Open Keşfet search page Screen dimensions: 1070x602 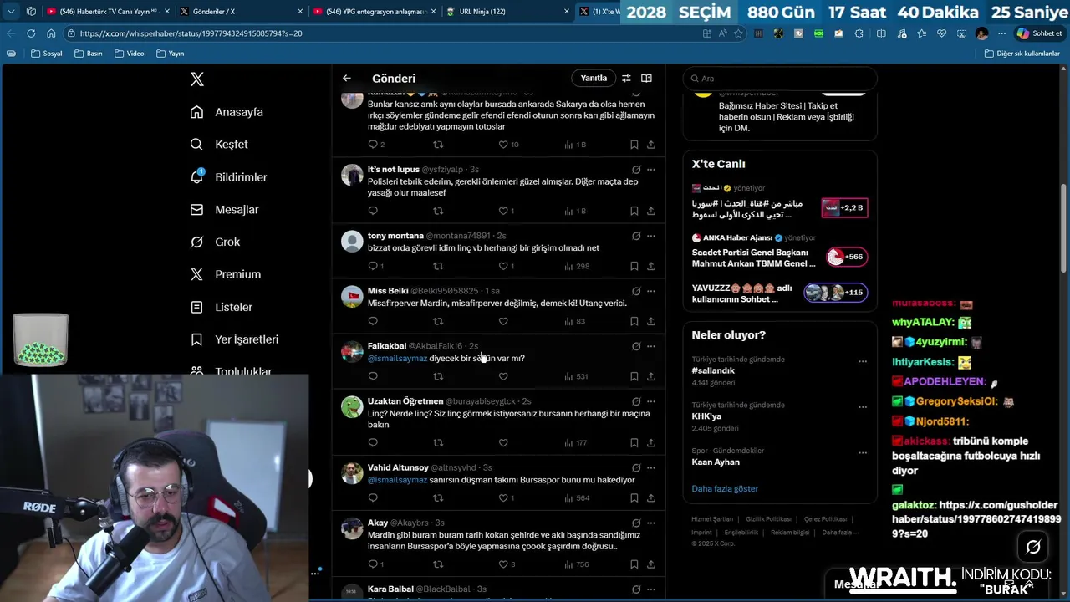pos(219,145)
